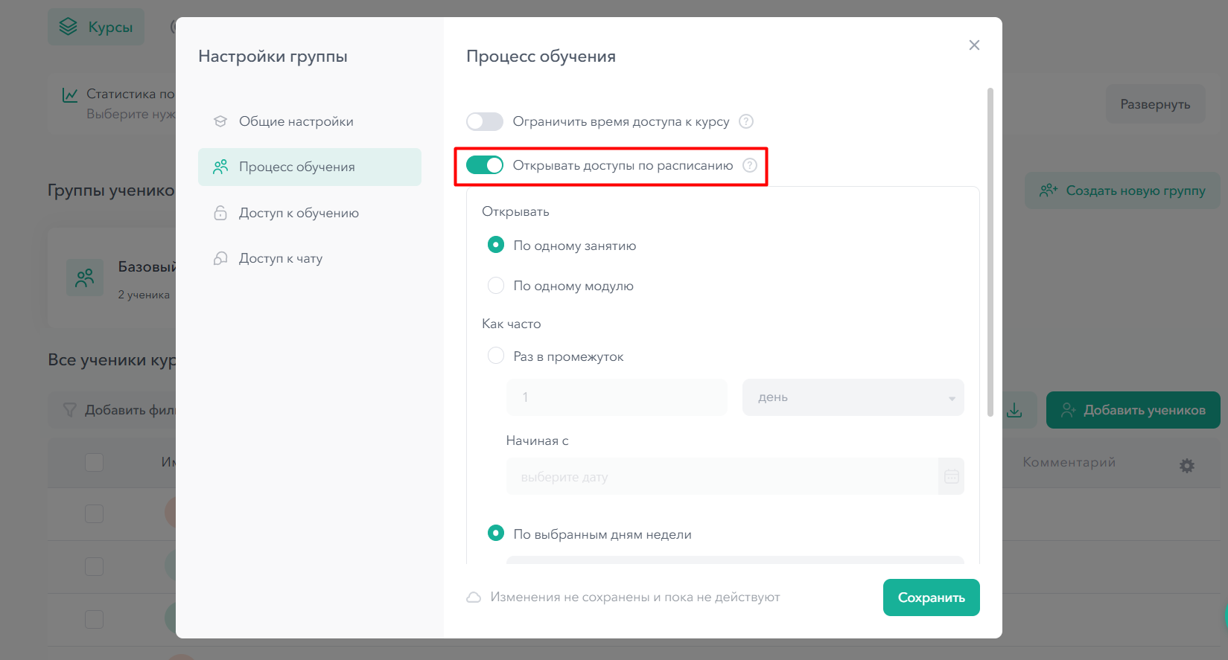Click help icon beside limit access time

tap(746, 121)
